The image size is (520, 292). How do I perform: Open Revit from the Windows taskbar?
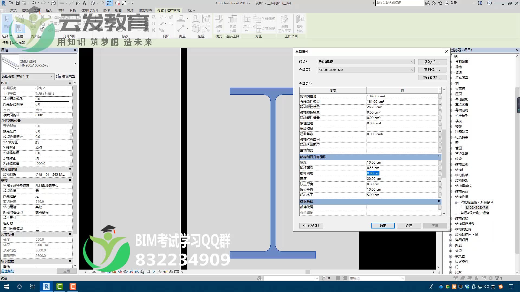46,287
